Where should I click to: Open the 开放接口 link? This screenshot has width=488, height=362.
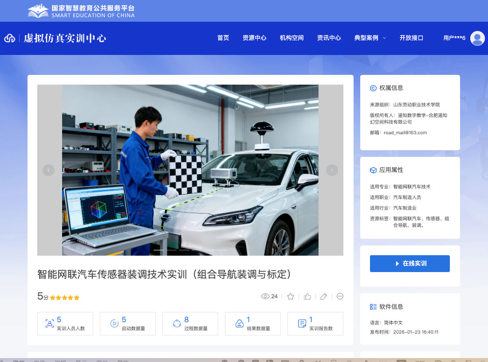tap(411, 38)
